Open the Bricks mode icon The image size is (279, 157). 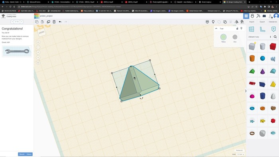click(x=264, y=16)
